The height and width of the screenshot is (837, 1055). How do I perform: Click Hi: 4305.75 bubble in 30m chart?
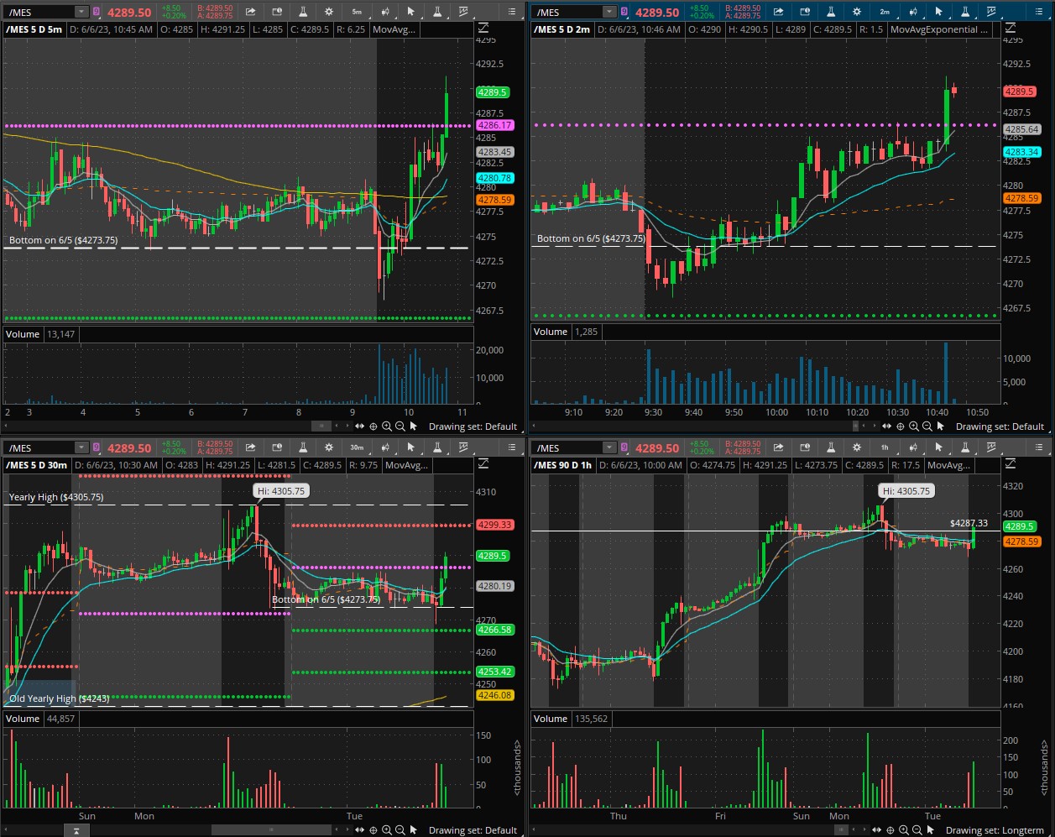coord(281,490)
